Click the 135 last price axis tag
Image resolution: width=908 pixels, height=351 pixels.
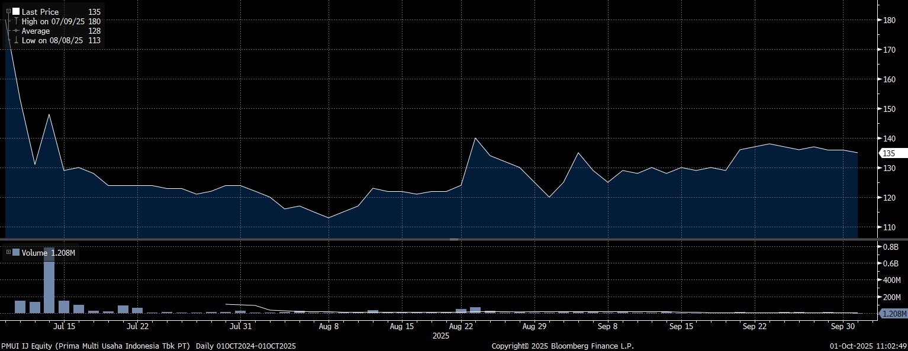(888, 153)
